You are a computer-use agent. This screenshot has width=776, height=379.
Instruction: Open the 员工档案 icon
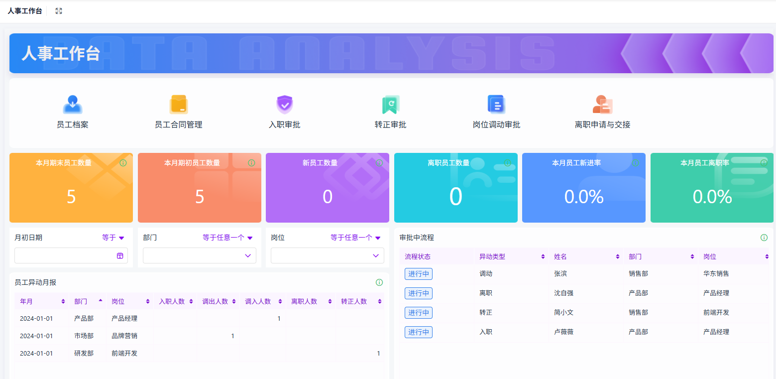click(x=73, y=104)
